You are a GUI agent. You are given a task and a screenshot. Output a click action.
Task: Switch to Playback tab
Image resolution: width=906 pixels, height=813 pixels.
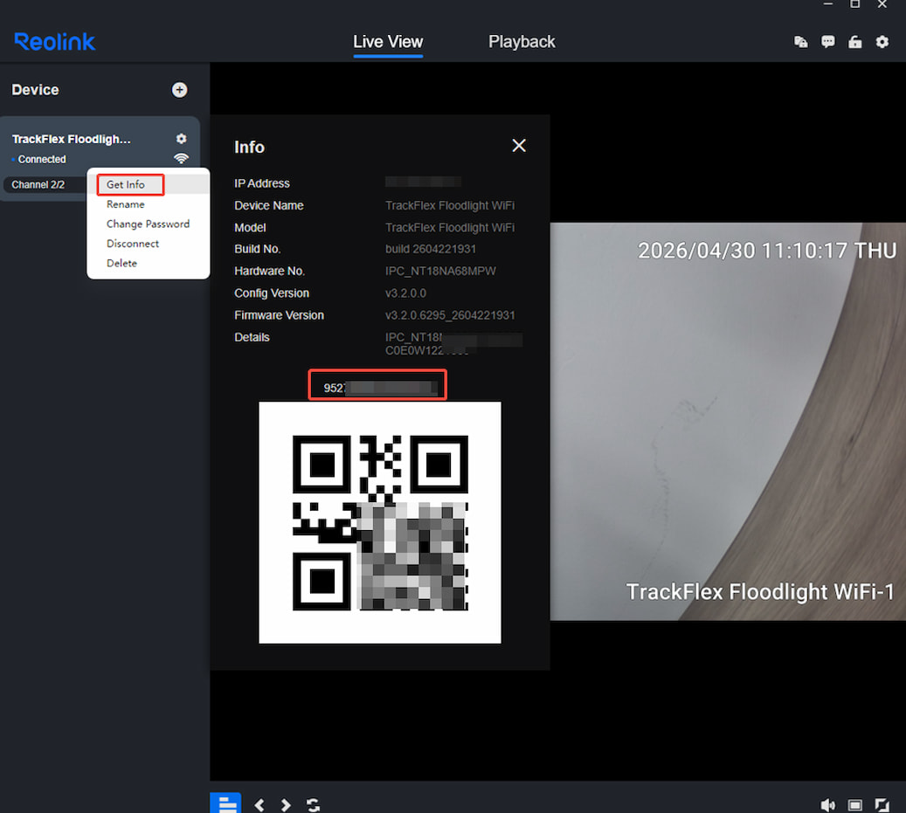tap(522, 42)
